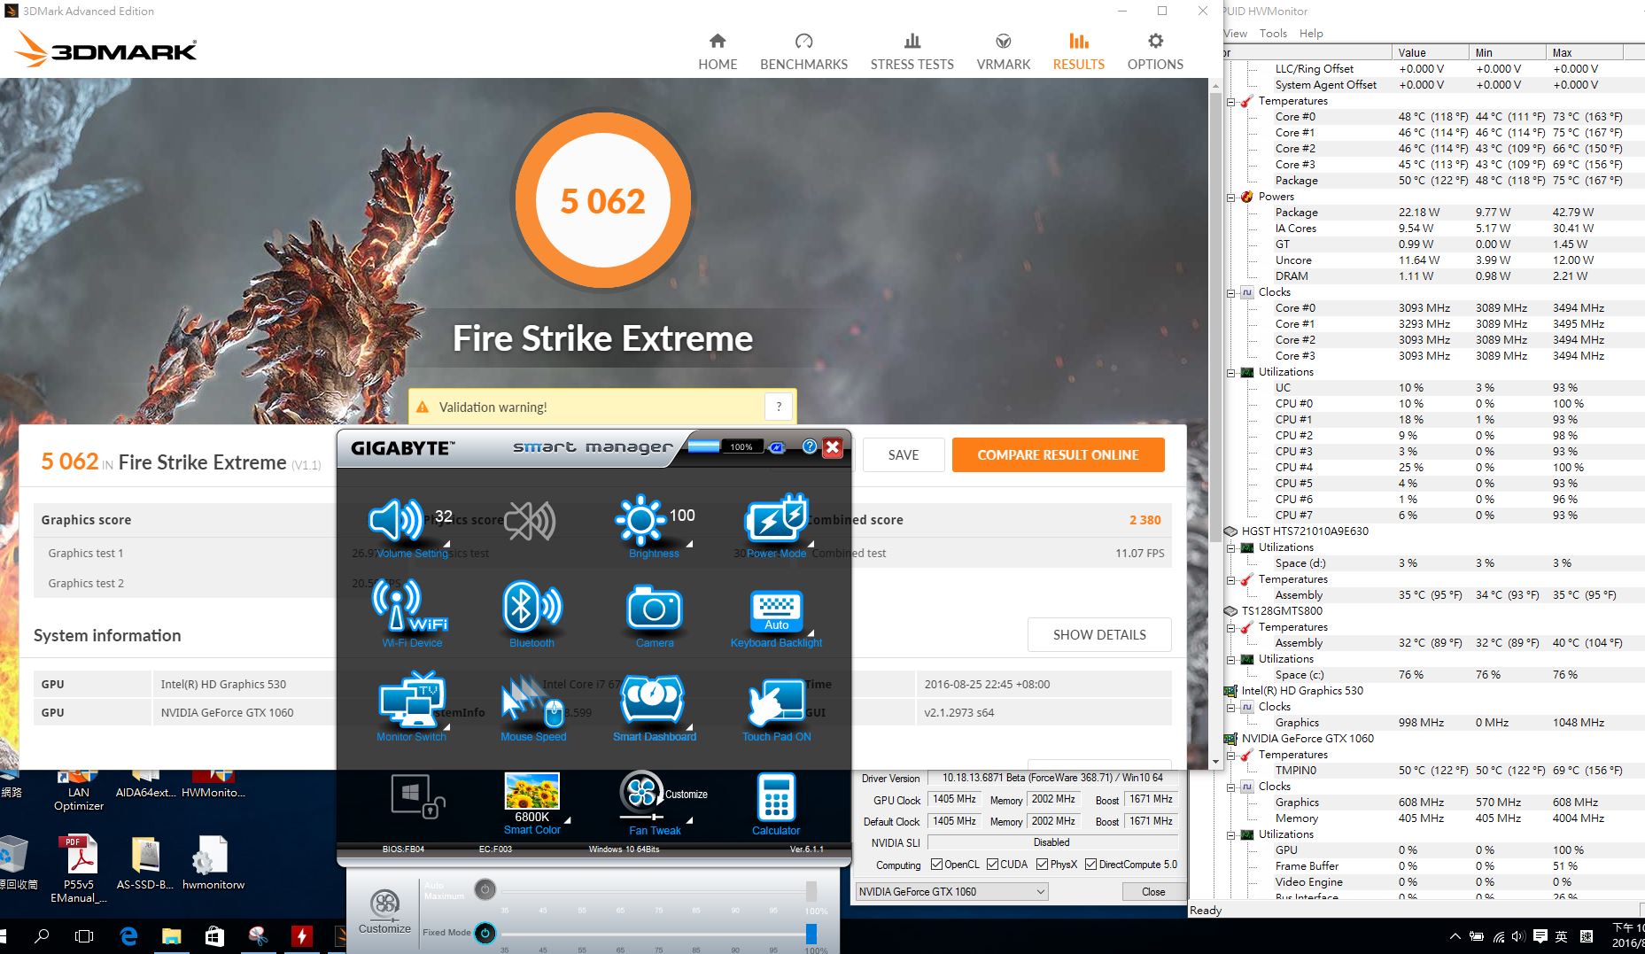Open File Explorer from taskbar
This screenshot has height=954, width=1645.
click(x=171, y=936)
